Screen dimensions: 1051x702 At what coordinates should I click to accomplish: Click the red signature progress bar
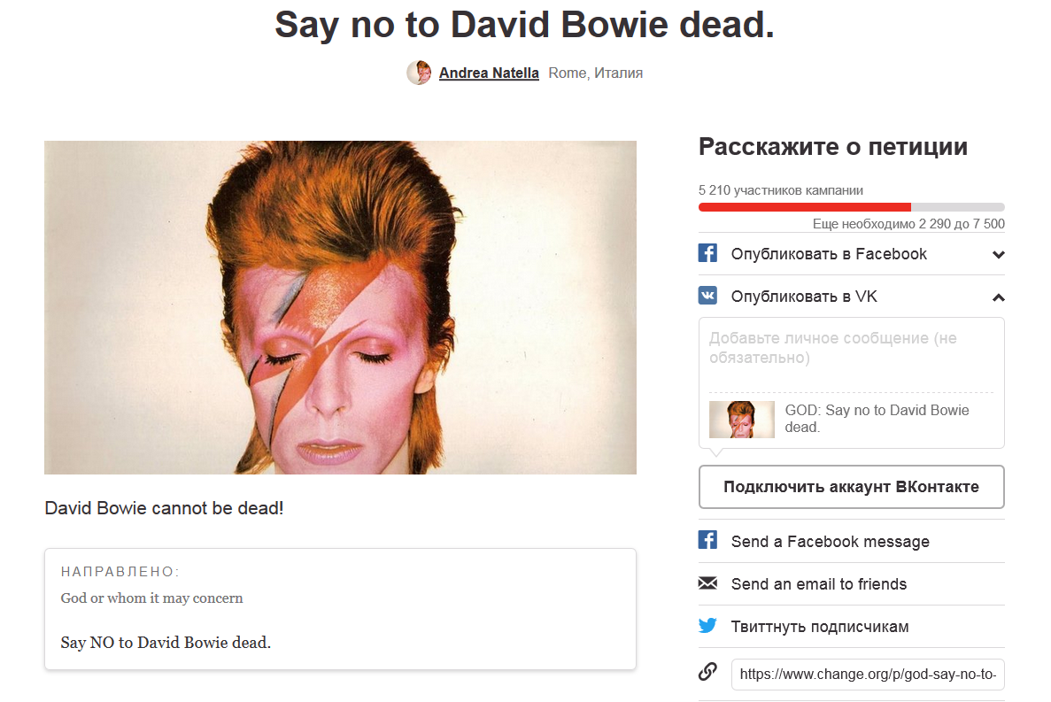point(851,207)
